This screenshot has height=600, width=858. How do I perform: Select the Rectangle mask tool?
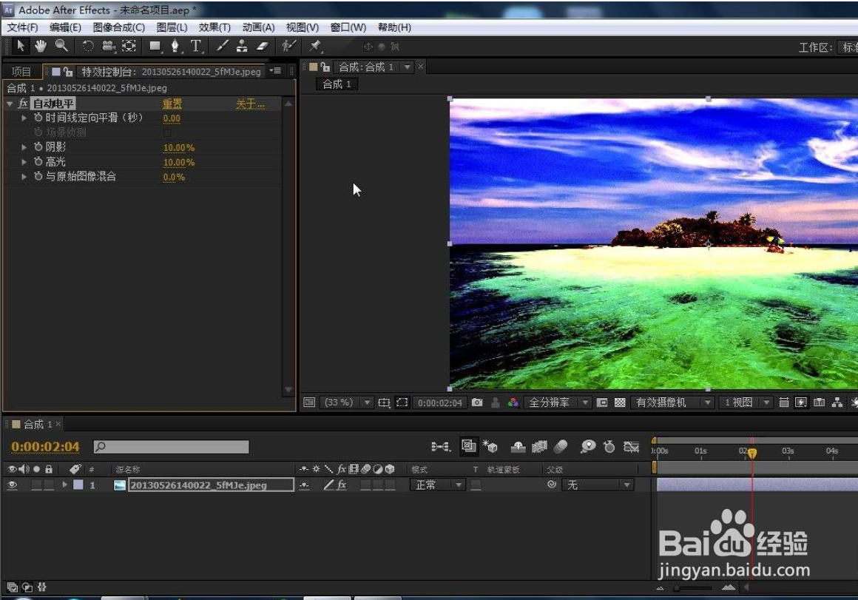[155, 47]
